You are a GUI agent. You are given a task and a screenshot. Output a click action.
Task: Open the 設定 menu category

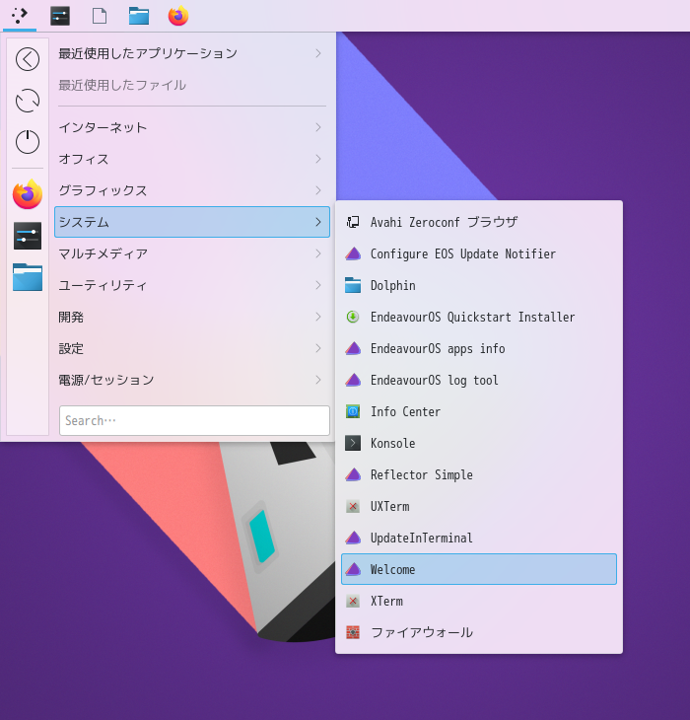click(192, 348)
